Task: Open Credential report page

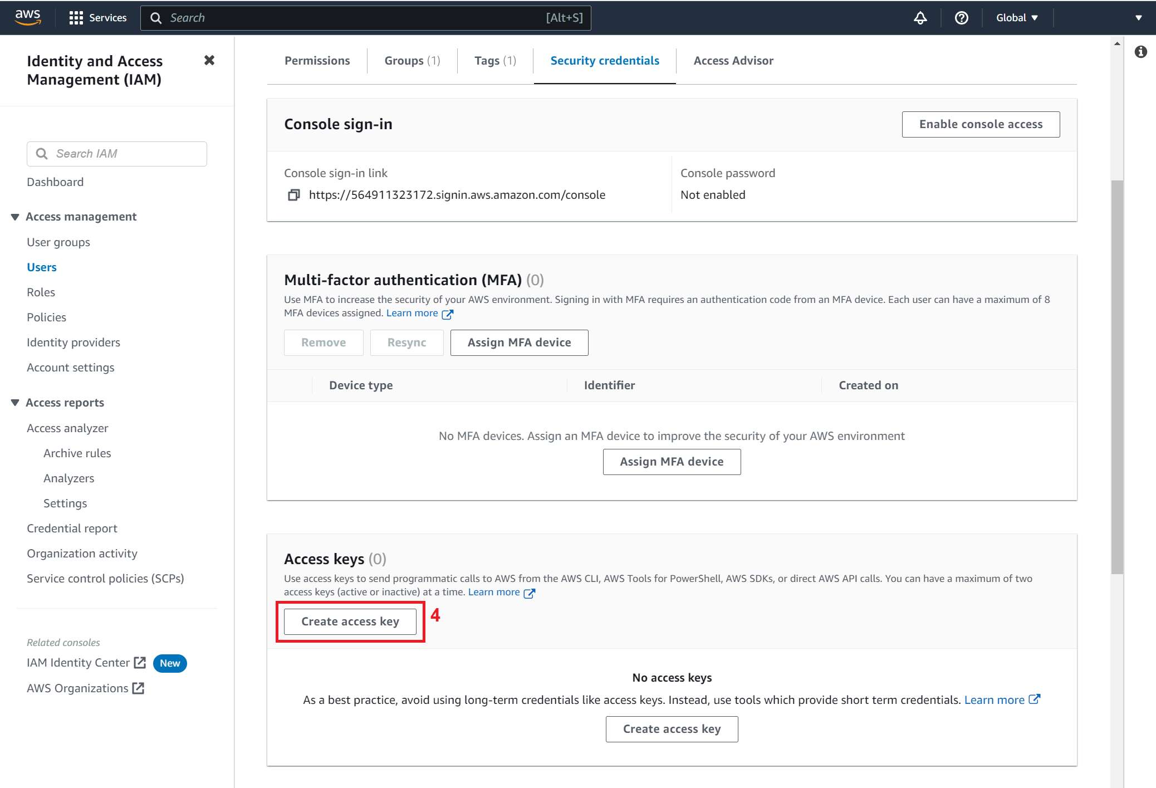Action: click(72, 528)
